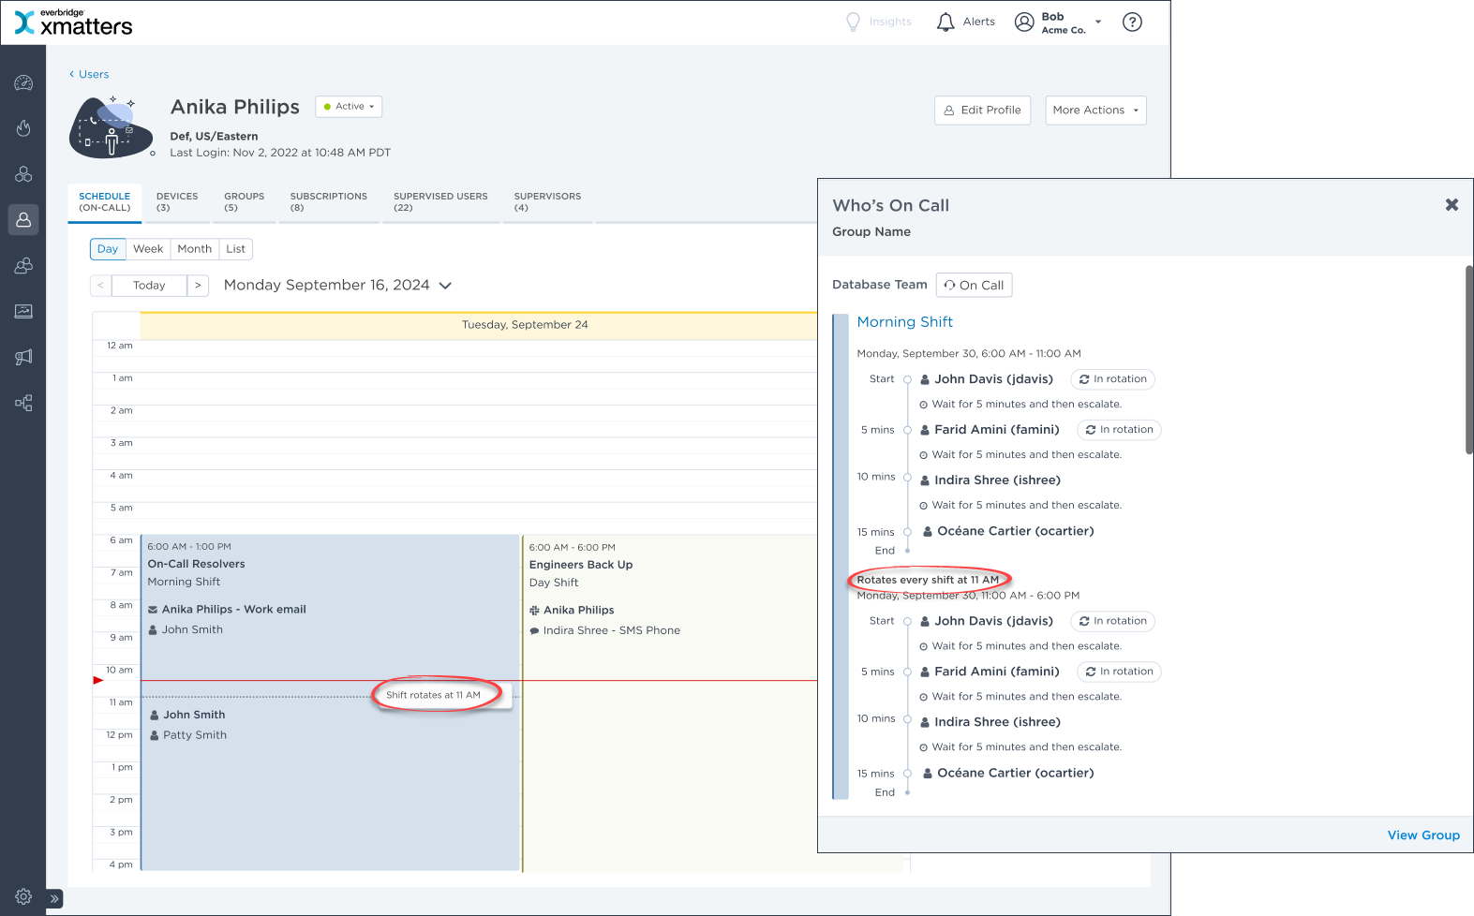Click Anika Philips profile avatar image
The image size is (1474, 916).
[112, 126]
